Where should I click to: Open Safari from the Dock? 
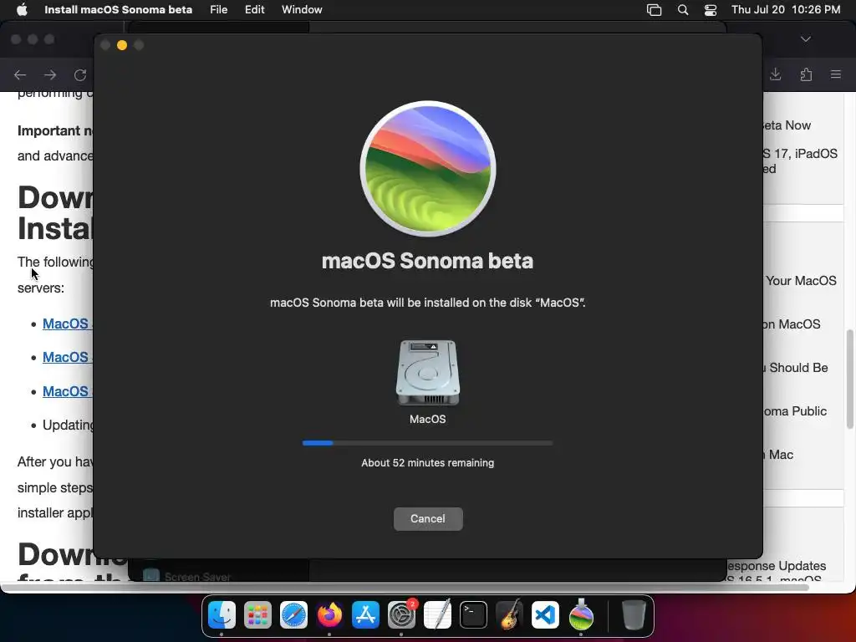(x=293, y=615)
